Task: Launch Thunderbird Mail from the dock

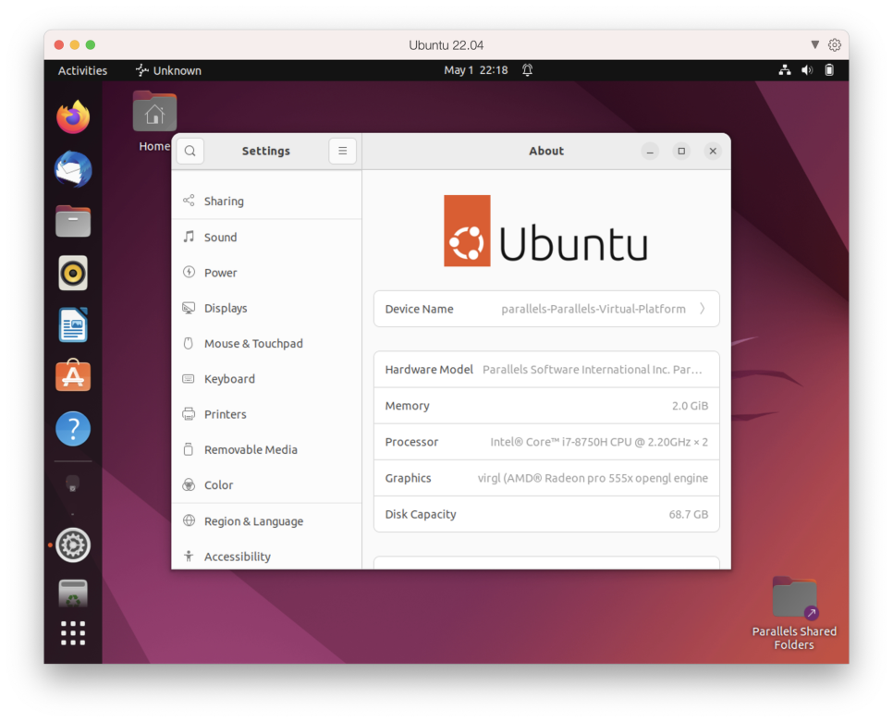Action: [x=73, y=169]
